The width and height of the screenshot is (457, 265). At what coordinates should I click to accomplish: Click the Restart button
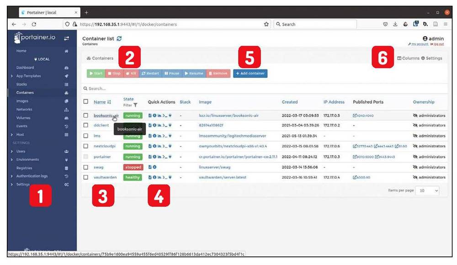point(150,74)
